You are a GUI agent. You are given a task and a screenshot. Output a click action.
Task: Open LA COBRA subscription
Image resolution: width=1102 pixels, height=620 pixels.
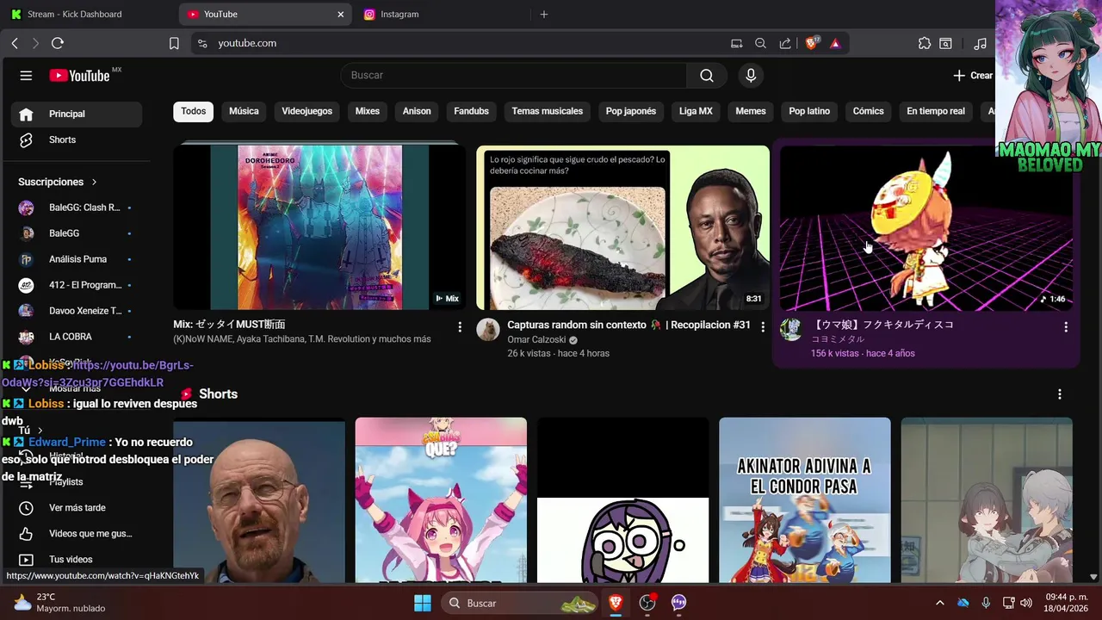[x=77, y=337]
